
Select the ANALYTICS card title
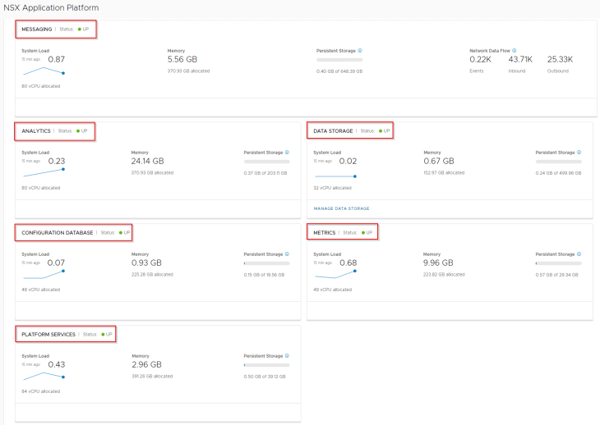[x=36, y=131]
